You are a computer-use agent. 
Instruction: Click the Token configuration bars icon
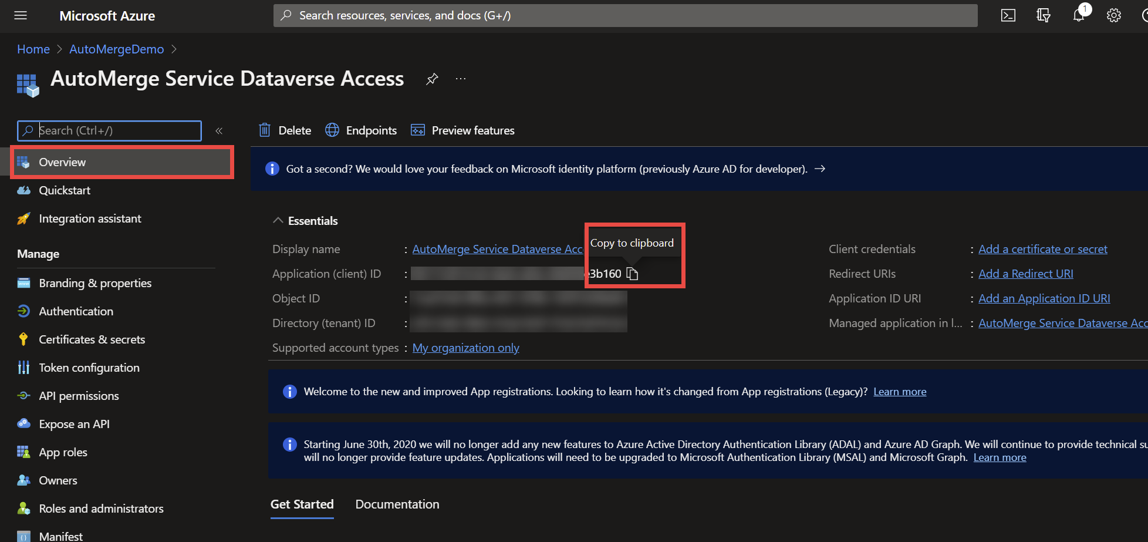click(23, 368)
